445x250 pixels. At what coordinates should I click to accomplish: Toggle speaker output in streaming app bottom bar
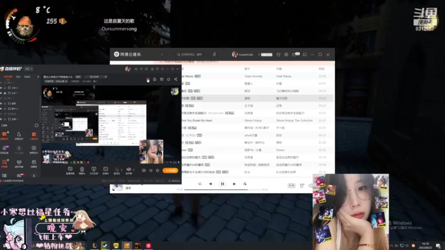pos(128,170)
